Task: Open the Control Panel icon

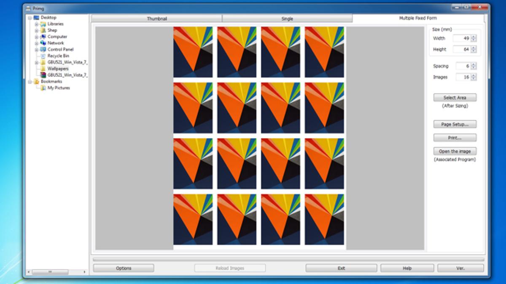Action: coord(43,49)
